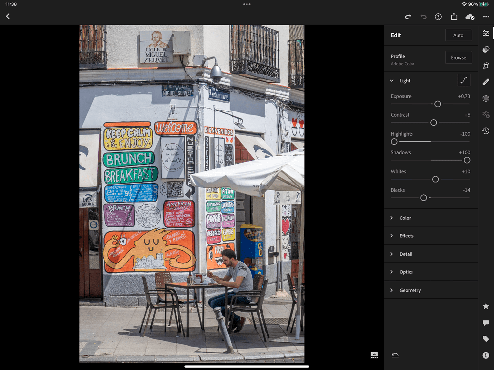
Task: Click the Blacks value -14
Action: click(467, 190)
